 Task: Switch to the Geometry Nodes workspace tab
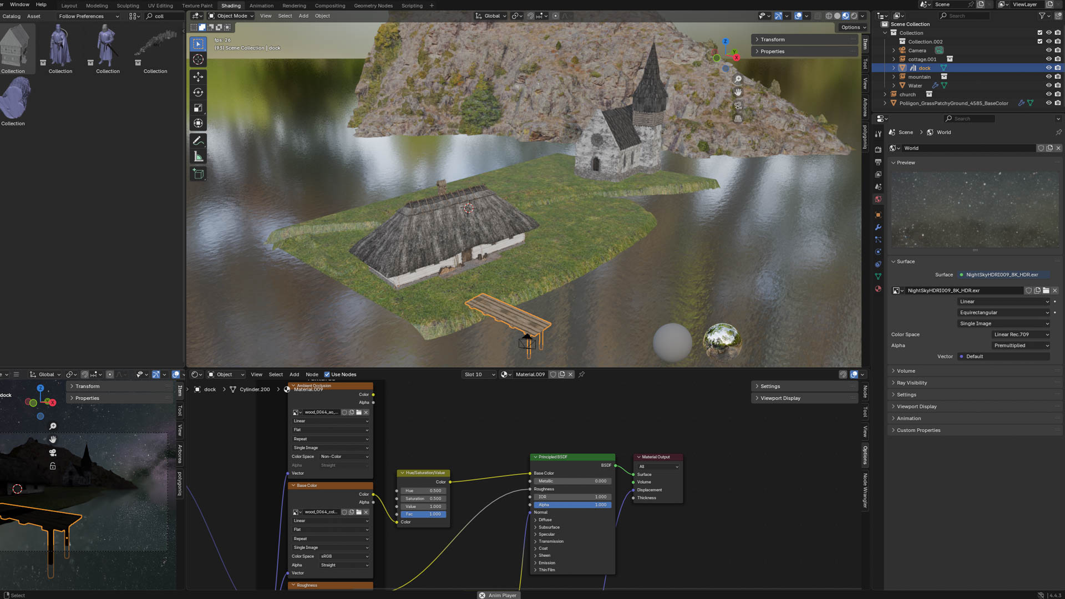click(x=373, y=6)
